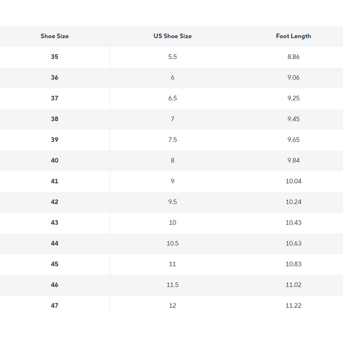Select shoe size 35 cell
Viewport: 343px width, 343px height.
pos(54,57)
